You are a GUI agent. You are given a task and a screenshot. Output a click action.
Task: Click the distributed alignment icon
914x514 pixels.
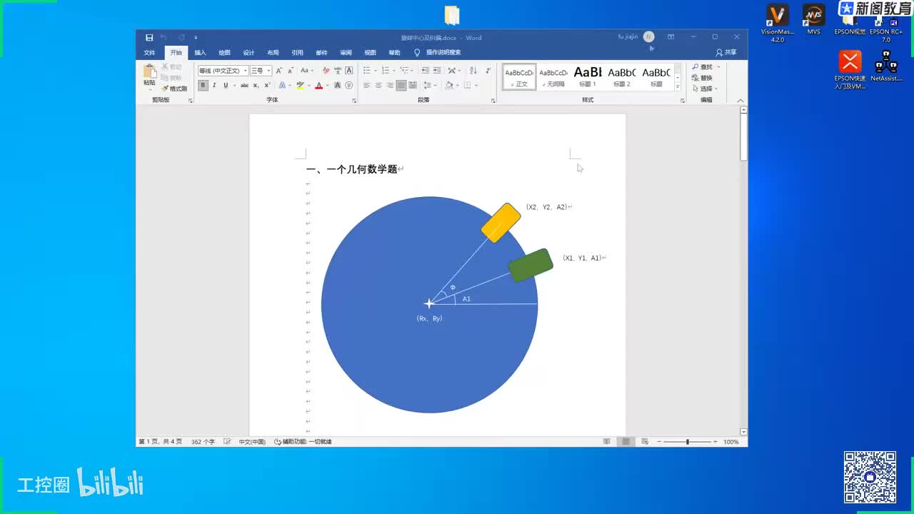[413, 85]
